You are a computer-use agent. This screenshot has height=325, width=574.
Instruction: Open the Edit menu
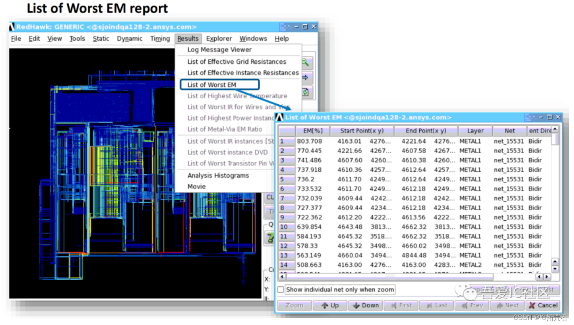34,39
